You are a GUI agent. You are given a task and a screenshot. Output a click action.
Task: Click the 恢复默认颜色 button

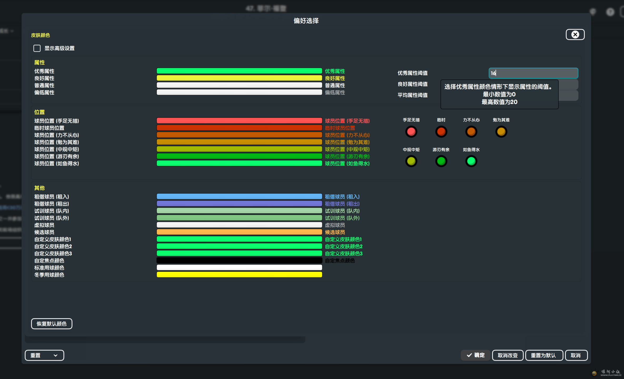point(52,324)
